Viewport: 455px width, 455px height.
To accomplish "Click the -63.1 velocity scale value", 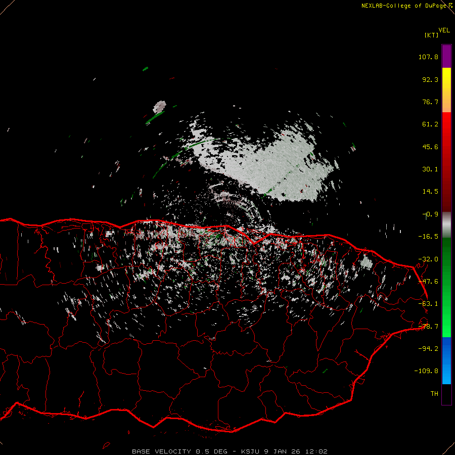I will click(428, 304).
